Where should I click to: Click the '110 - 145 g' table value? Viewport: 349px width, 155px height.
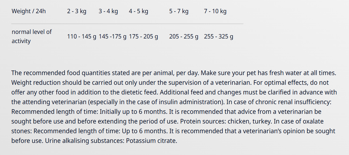(x=82, y=36)
